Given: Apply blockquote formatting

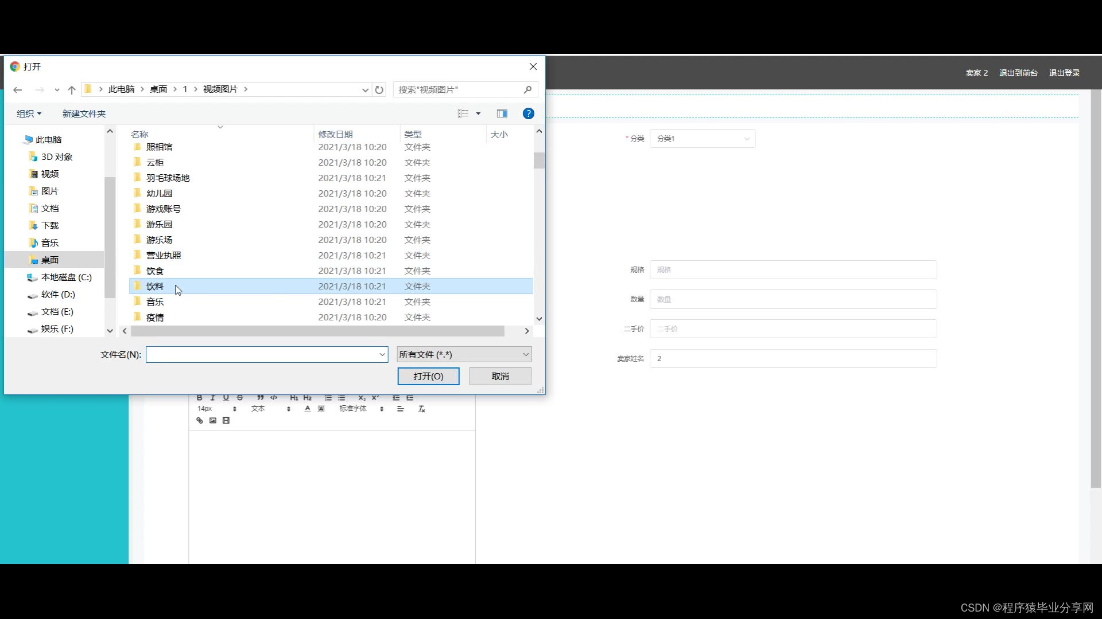Looking at the screenshot, I should [x=260, y=398].
